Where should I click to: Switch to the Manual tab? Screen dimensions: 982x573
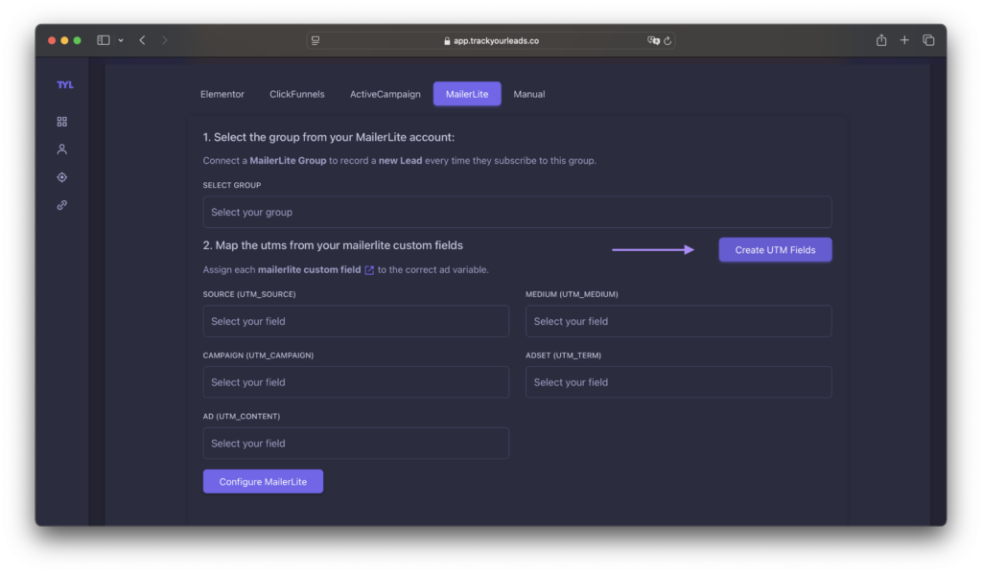pyautogui.click(x=529, y=94)
